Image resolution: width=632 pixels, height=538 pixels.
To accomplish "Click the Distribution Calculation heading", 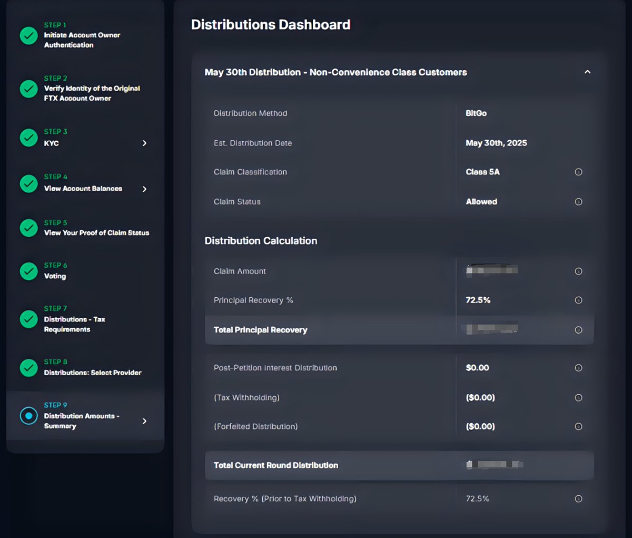I will [x=261, y=241].
